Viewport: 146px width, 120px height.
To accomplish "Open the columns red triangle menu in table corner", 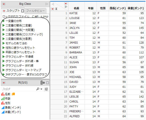I will [66, 4].
